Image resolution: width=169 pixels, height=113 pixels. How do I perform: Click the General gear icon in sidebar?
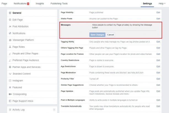tap(10, 13)
